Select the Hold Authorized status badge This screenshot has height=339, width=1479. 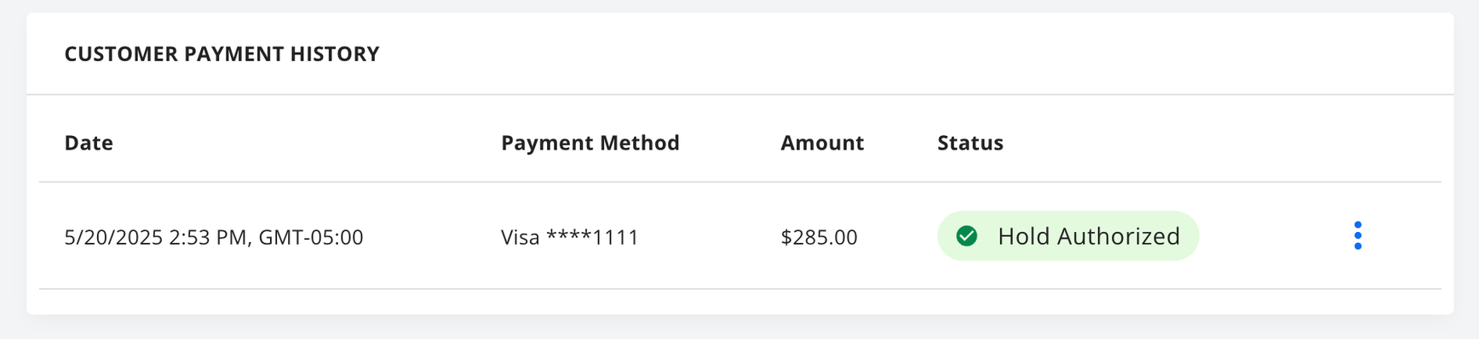coord(1068,235)
